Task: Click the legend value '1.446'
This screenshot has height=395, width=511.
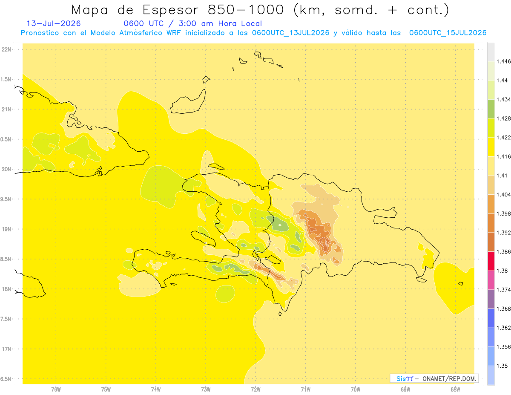Action: click(504, 61)
